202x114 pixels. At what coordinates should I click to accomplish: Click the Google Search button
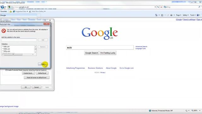(x=92, y=53)
